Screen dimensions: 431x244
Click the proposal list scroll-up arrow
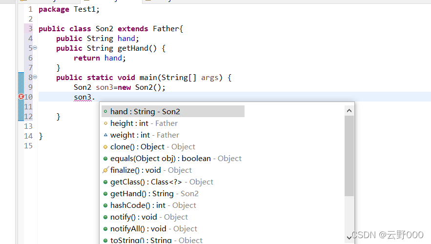[x=349, y=111]
